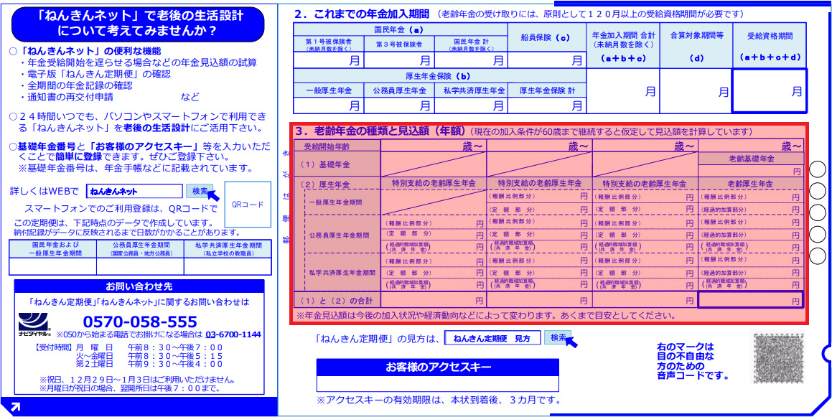Click the アクセスキーの有効期限 note
The width and height of the screenshot is (832, 417).
coord(439,400)
